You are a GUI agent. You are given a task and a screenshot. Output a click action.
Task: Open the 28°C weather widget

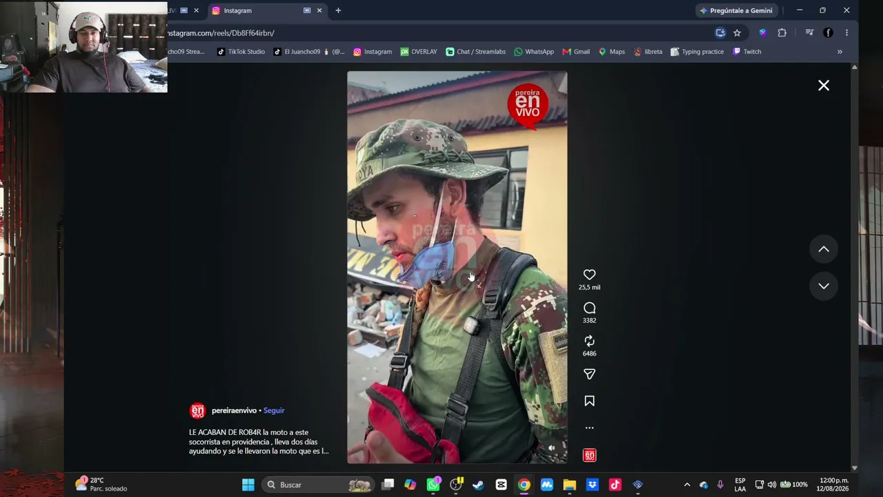click(x=102, y=485)
